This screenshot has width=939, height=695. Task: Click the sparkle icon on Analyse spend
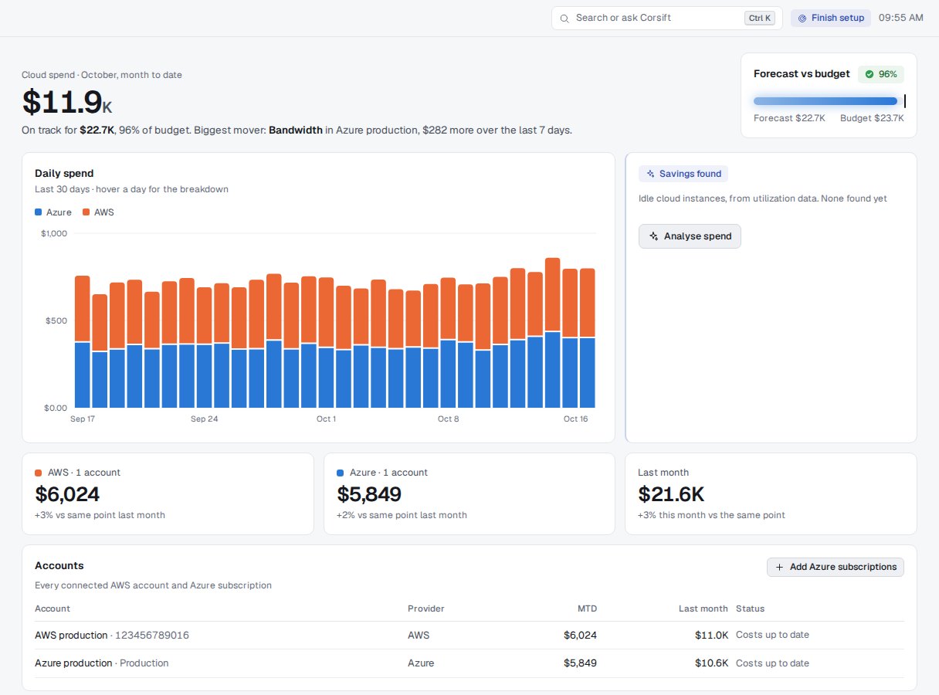tap(654, 236)
